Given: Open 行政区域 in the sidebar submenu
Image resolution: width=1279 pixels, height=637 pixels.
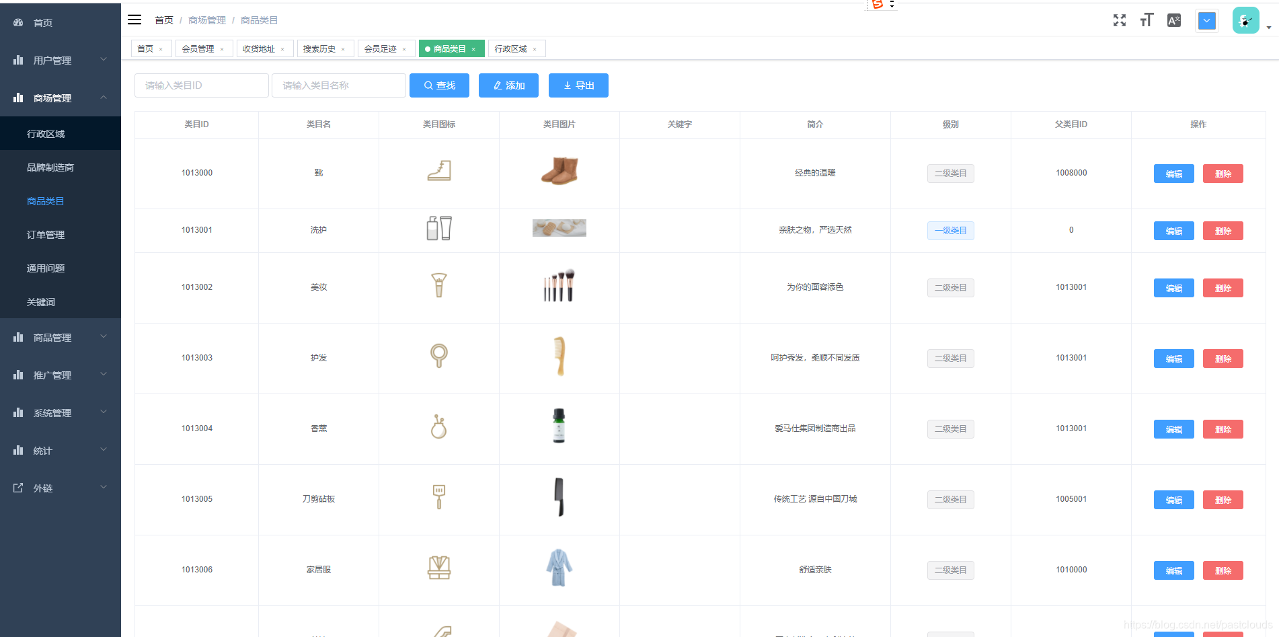Looking at the screenshot, I should [61, 133].
